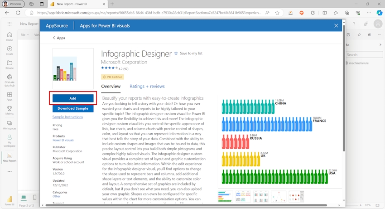The image size is (385, 209).
Task: Click the dialog vertical scrollbar
Action: pos(344,88)
